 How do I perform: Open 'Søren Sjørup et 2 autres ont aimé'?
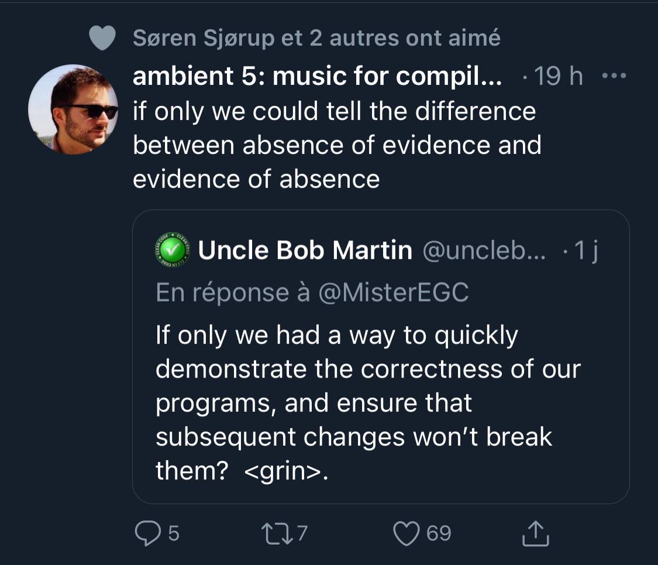(x=316, y=38)
